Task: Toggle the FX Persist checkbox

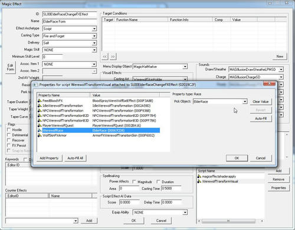Action: (9, 146)
